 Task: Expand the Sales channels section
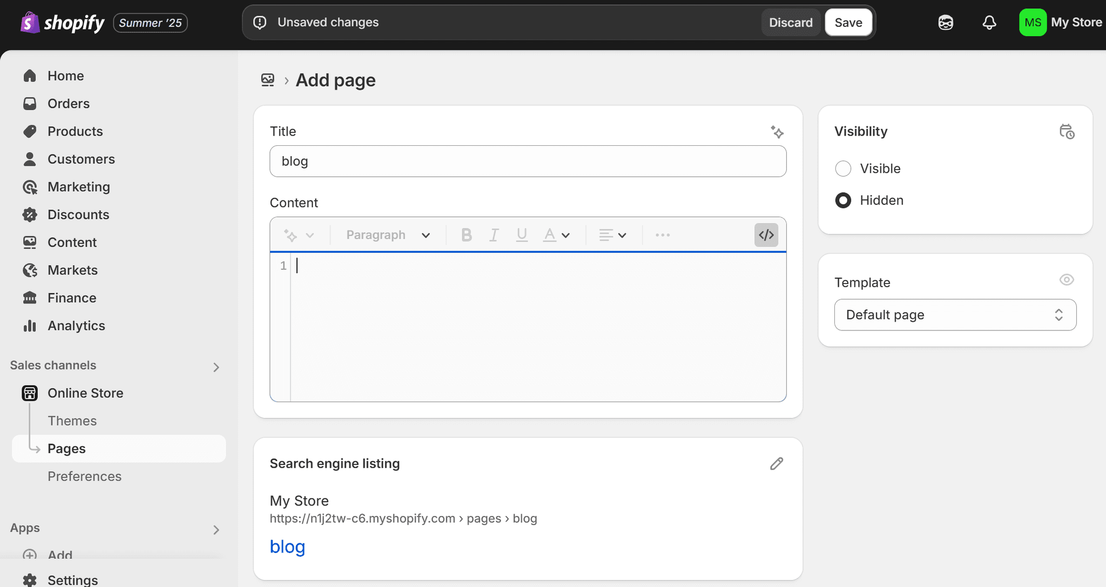coord(216,367)
